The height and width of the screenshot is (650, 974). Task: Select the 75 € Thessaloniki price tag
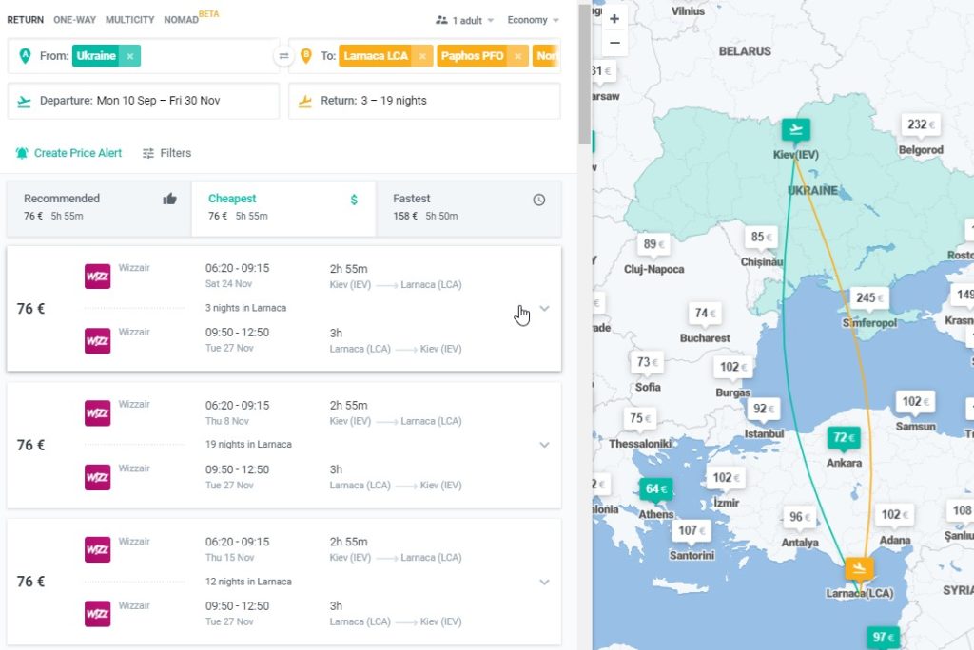pyautogui.click(x=640, y=418)
